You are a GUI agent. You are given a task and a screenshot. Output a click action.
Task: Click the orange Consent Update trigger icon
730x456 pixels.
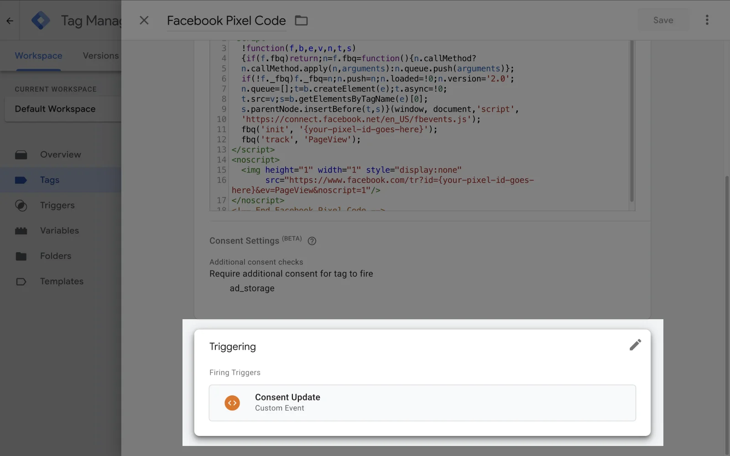tap(232, 403)
